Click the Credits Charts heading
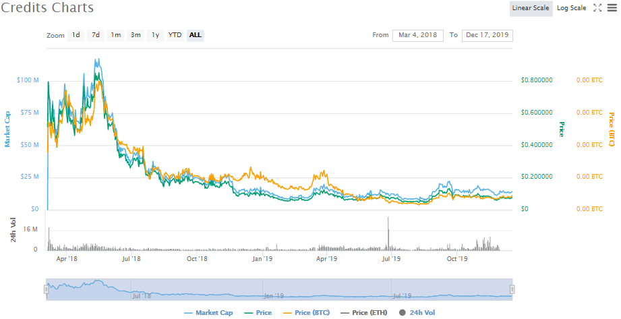This screenshot has width=621, height=319. coord(47,7)
